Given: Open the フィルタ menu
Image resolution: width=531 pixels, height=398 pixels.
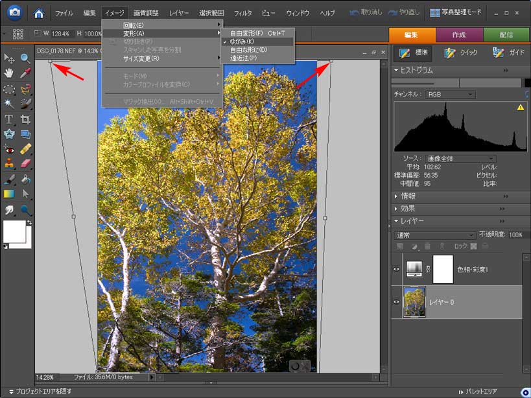Looking at the screenshot, I should 242,13.
